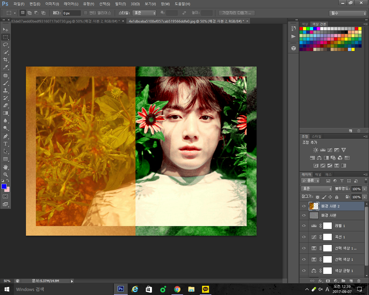Click the blue foreground color swatch
The height and width of the screenshot is (295, 369).
tap(4, 186)
